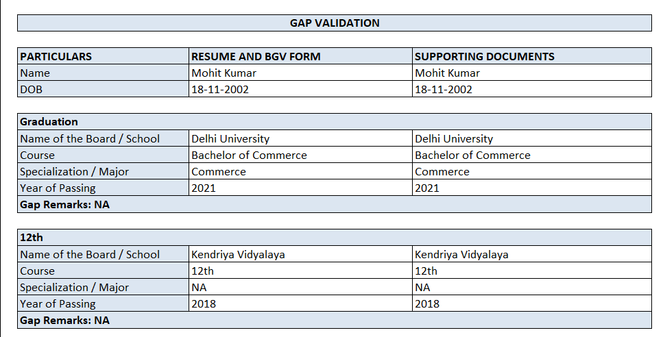Select year 2018 in the Resume column
Image resolution: width=663 pixels, height=337 pixels.
pos(204,304)
